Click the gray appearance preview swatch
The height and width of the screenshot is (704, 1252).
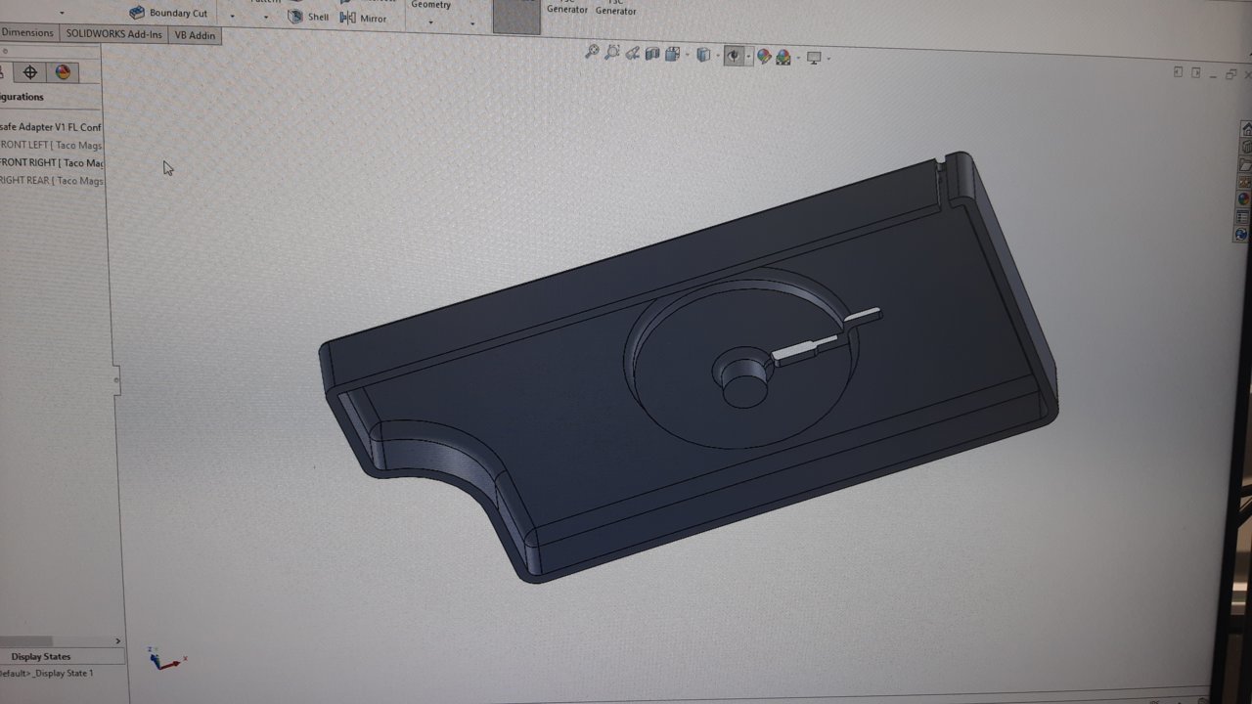[x=516, y=17]
